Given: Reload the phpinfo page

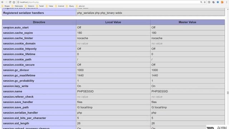Looking at the screenshot, I should (x=10, y=2).
